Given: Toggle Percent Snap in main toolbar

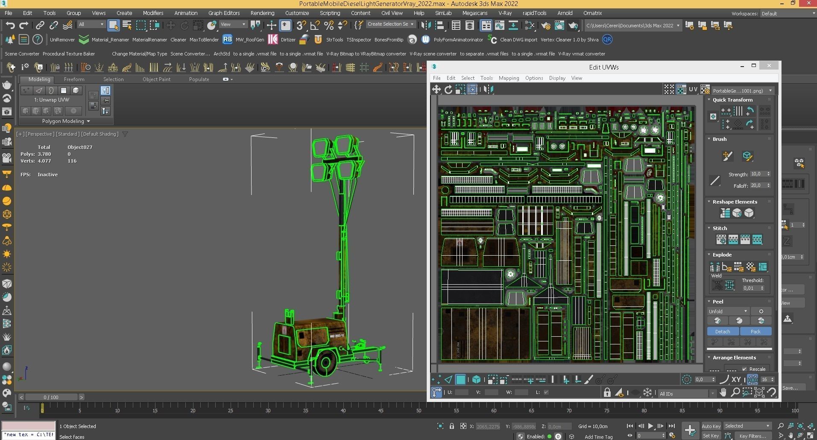Looking at the screenshot, I should pyautogui.click(x=329, y=25).
